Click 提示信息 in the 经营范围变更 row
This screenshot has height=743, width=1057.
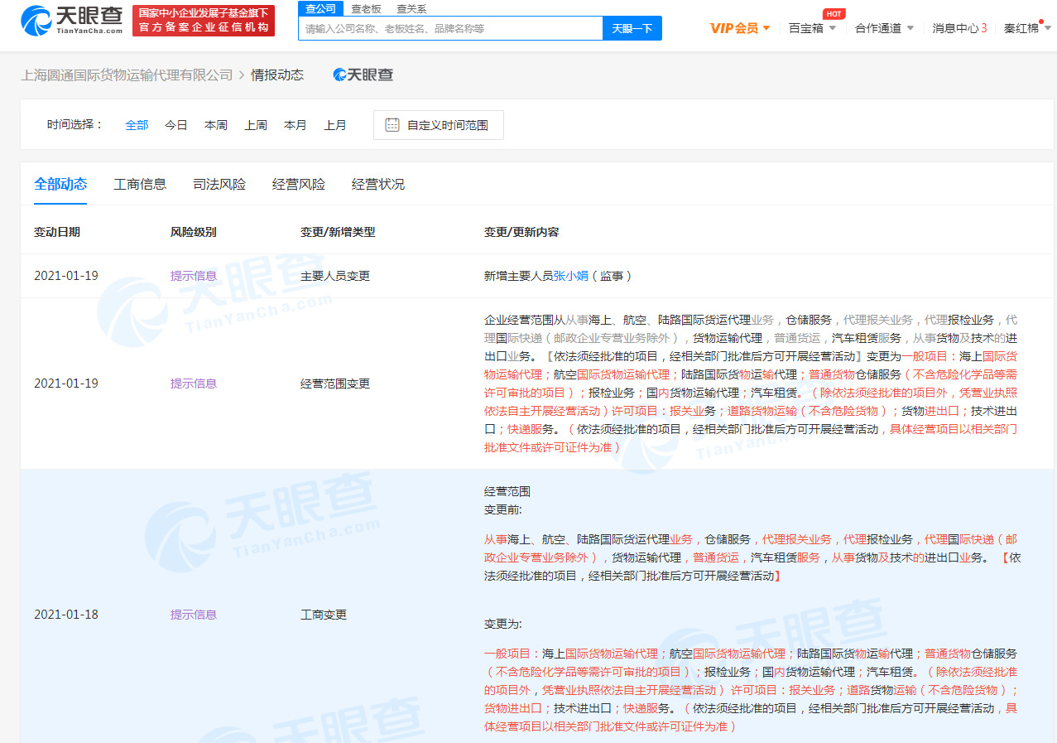pos(194,384)
